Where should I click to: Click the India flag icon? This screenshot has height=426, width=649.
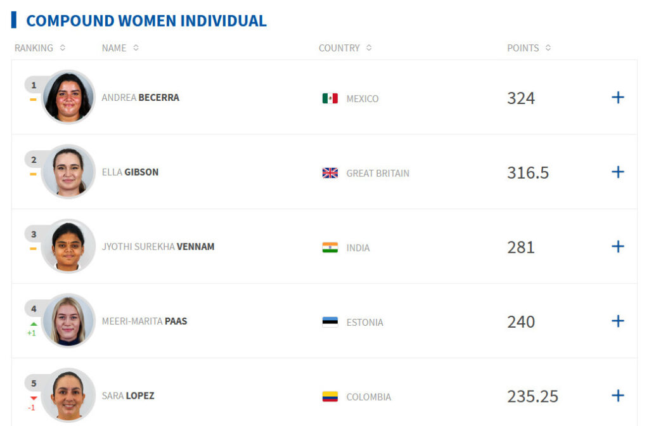[x=330, y=247]
